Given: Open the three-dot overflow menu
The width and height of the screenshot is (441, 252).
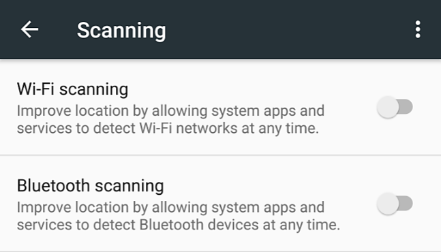Looking at the screenshot, I should (418, 29).
